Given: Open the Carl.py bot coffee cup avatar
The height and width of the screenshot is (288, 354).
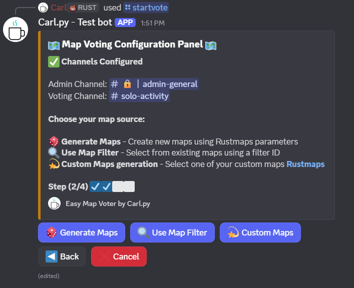Looking at the screenshot, I should 16,29.
